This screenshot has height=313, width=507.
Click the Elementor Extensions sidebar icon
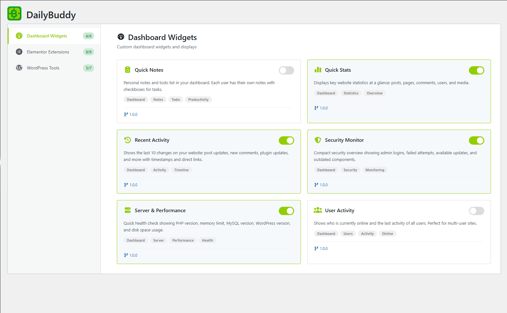coord(19,52)
